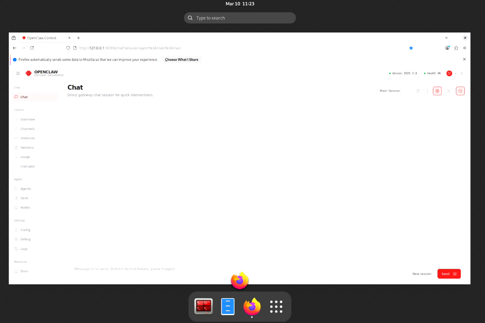
Task: Click the refresh chat data icon
Action: [418, 91]
